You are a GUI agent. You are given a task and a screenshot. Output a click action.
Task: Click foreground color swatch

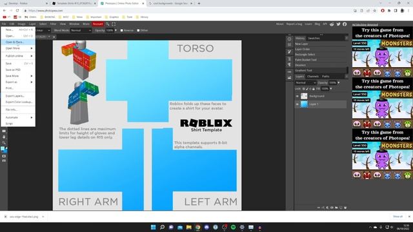3,149
